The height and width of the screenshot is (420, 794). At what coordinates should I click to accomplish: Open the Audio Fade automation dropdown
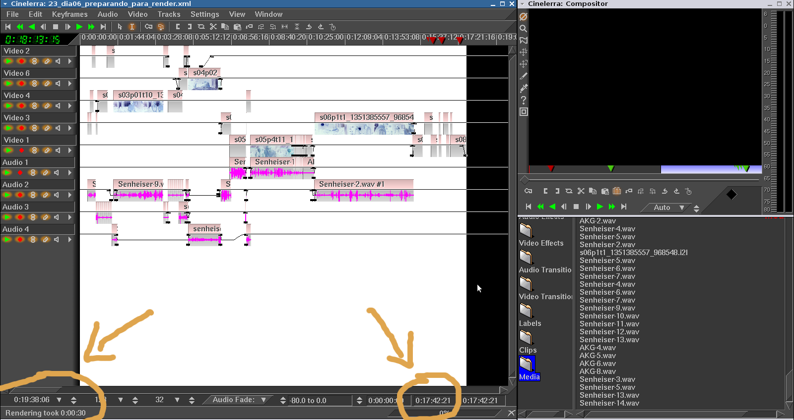pyautogui.click(x=264, y=400)
